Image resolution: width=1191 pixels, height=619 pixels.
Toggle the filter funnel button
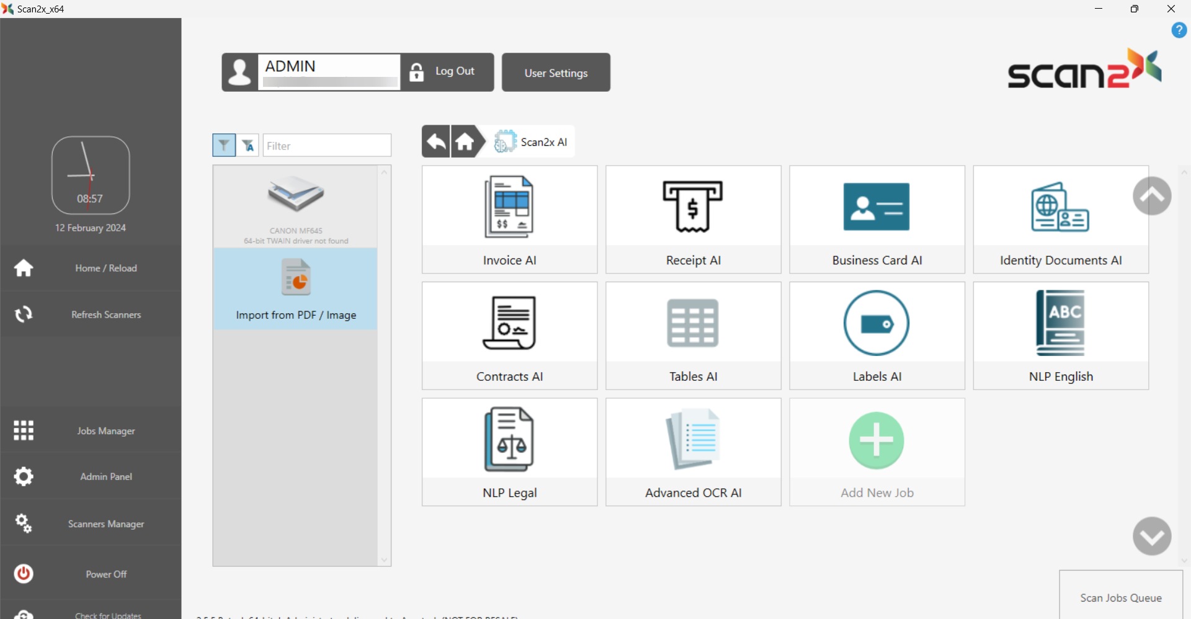coord(224,145)
